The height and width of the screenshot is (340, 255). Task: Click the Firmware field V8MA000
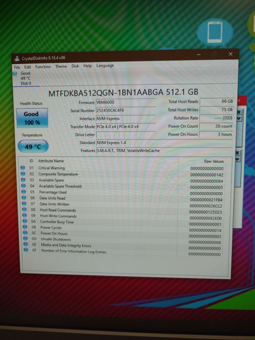[125, 102]
